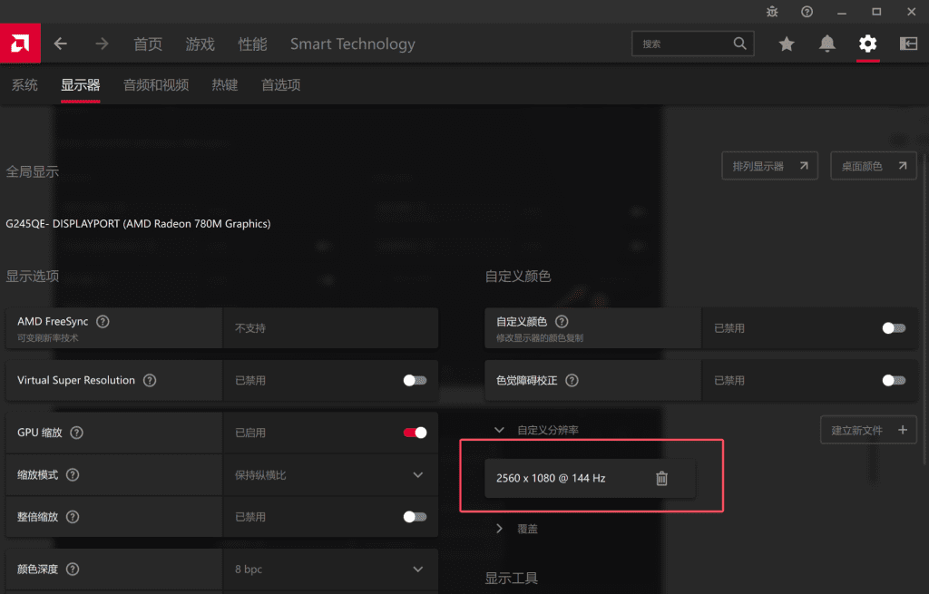The width and height of the screenshot is (929, 594).
Task: Click 不支持 FreeSync status text
Action: pos(250,328)
